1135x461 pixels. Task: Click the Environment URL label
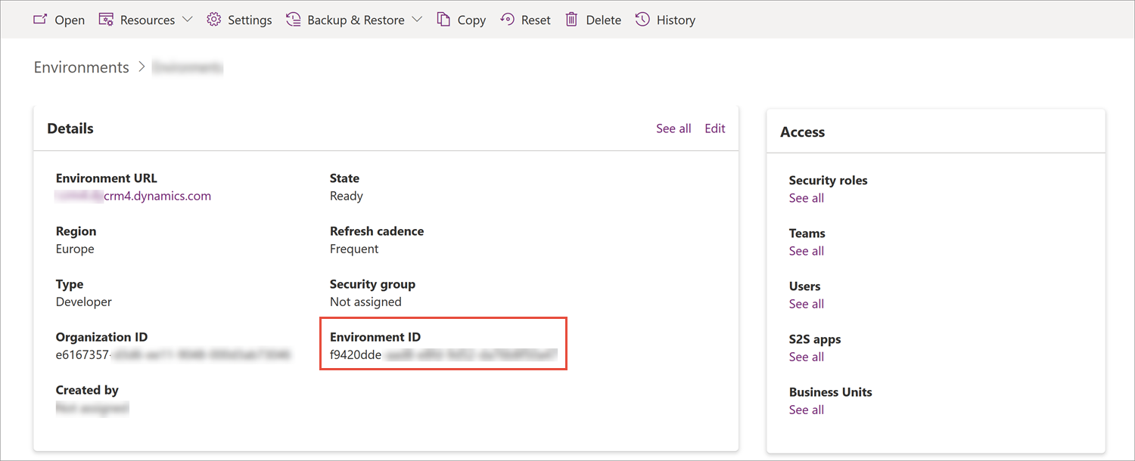tap(107, 178)
